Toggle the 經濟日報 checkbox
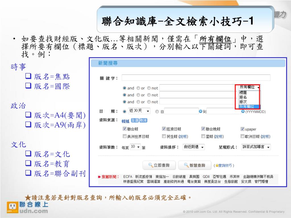Viewport: 291px width, 218px height. (164, 129)
